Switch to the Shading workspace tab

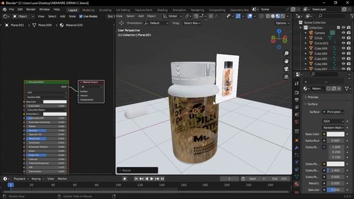[162, 10]
